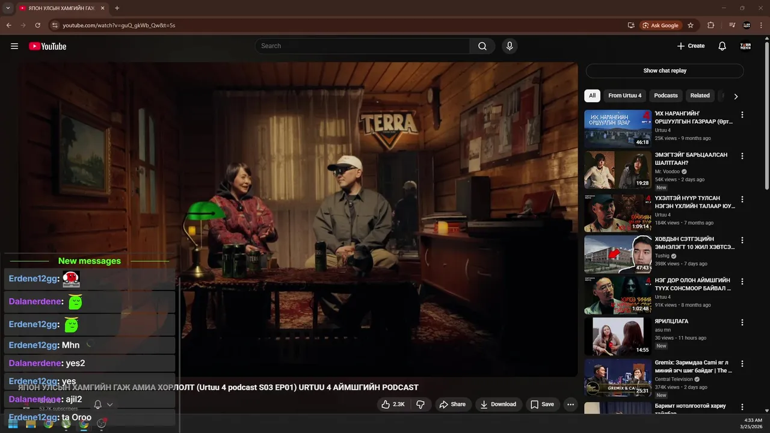This screenshot has height=433, width=770.
Task: Toggle the subscription notification bell
Action: coord(97,405)
